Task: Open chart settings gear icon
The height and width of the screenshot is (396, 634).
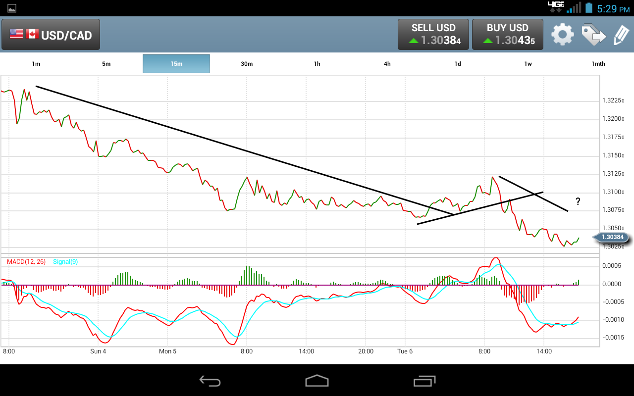Action: click(563, 35)
